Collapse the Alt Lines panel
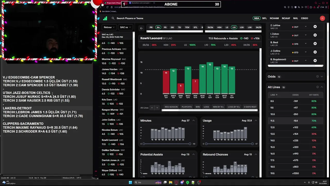Screen dimensions: 330x186 [321, 87]
